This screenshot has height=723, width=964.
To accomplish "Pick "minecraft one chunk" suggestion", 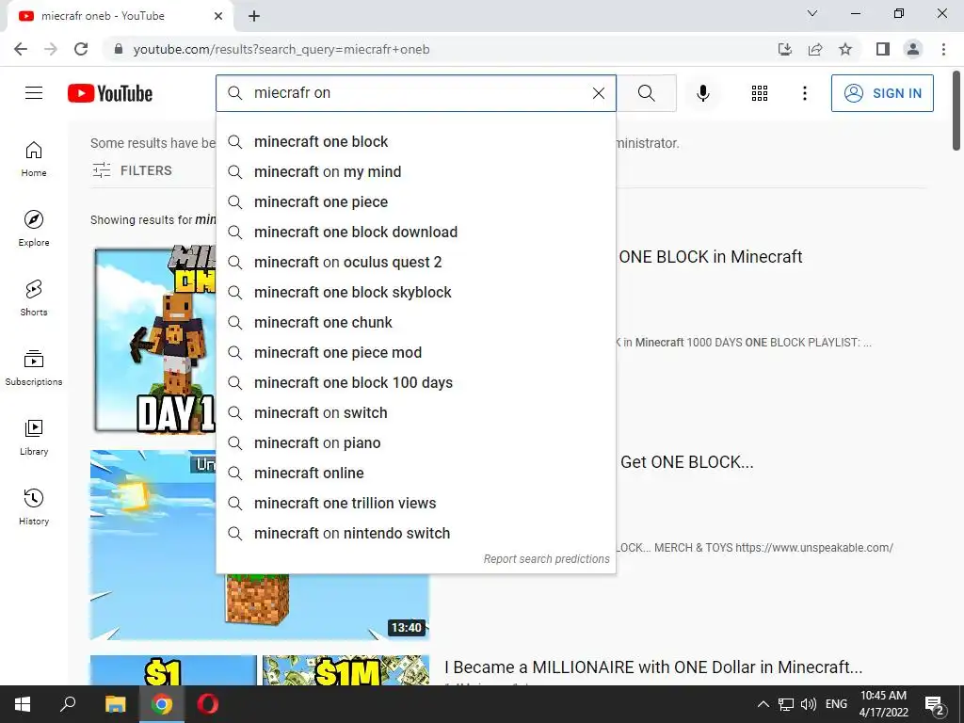I will pos(415,322).
